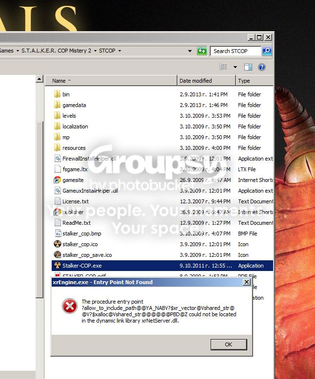The image size is (315, 379).
Task: Click the date 12.9.2009 1:27 PM
Action: pos(205,223)
